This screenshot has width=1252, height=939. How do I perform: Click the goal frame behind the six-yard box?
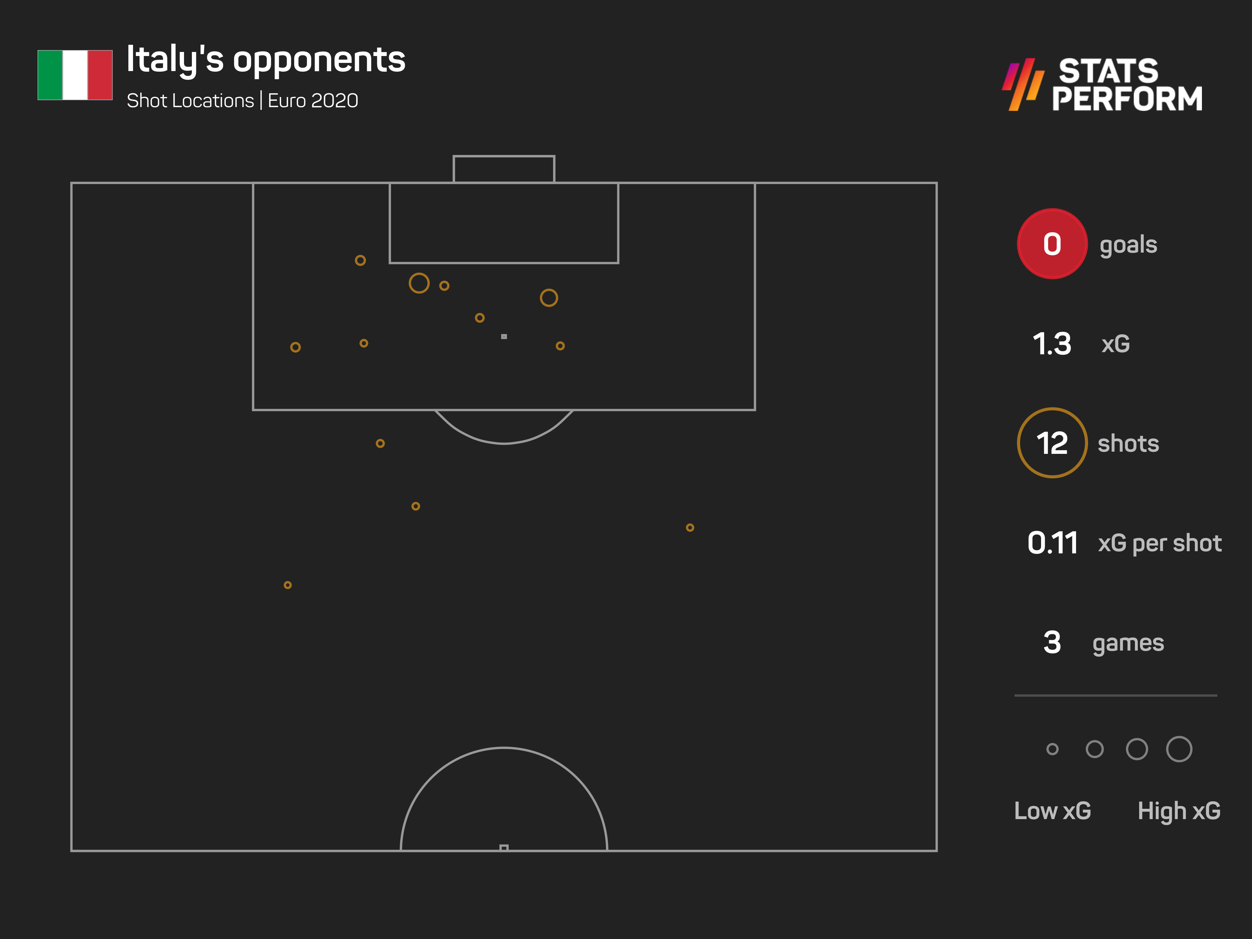tap(504, 169)
